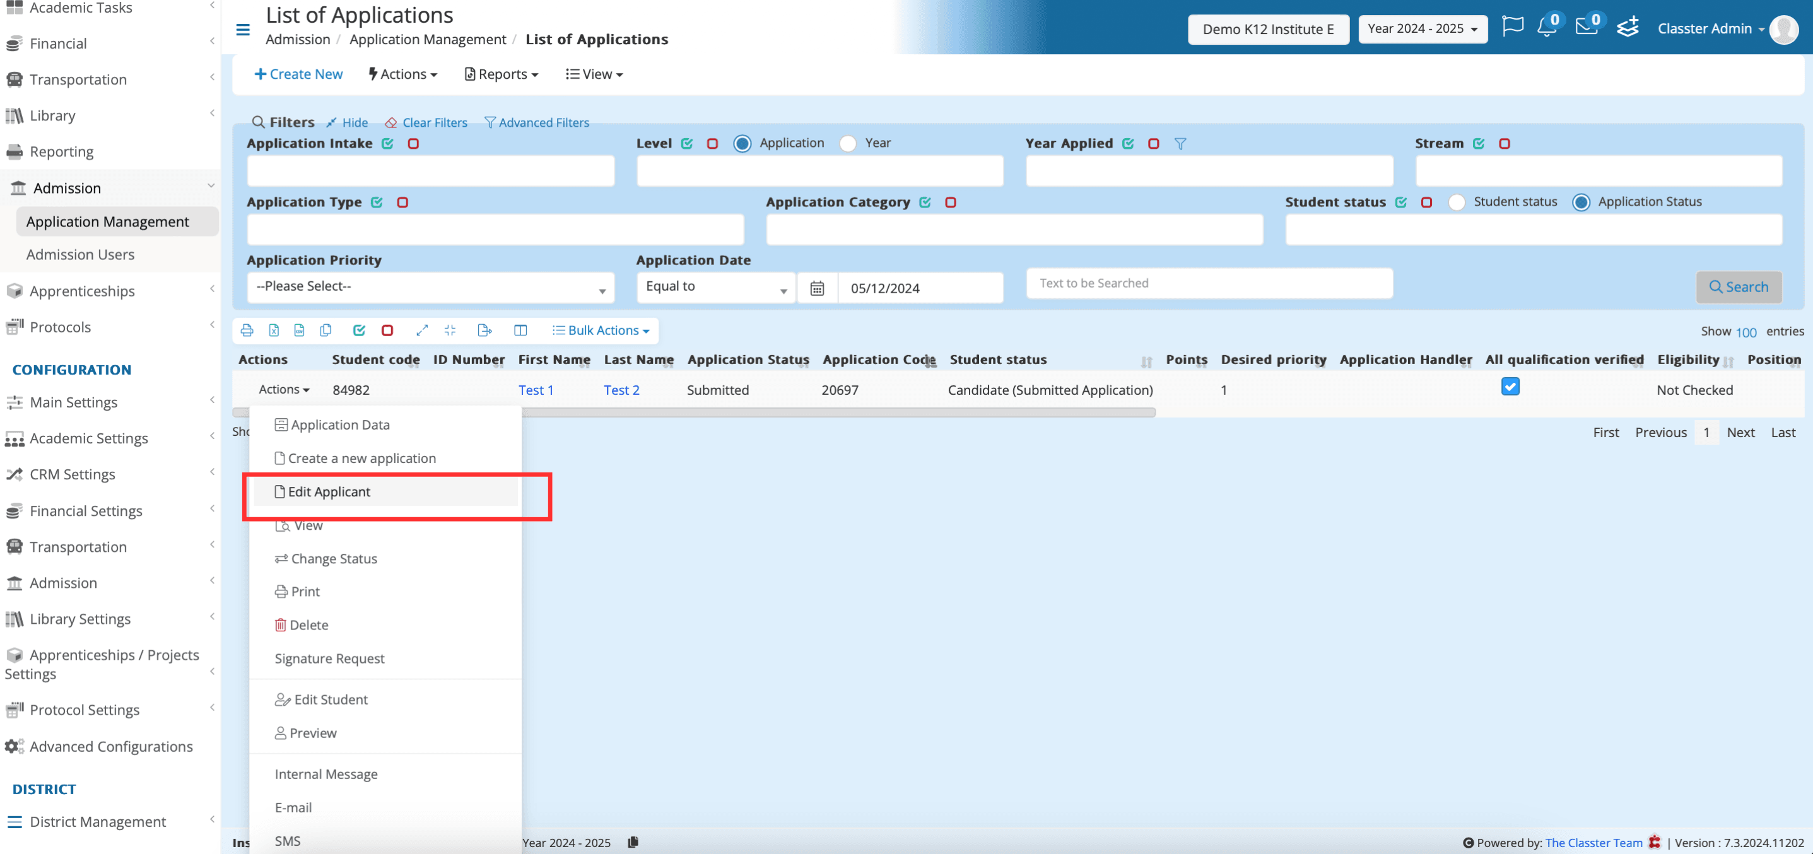This screenshot has width=1813, height=854.
Task: Open Admission Users in sidebar
Action: (x=80, y=255)
